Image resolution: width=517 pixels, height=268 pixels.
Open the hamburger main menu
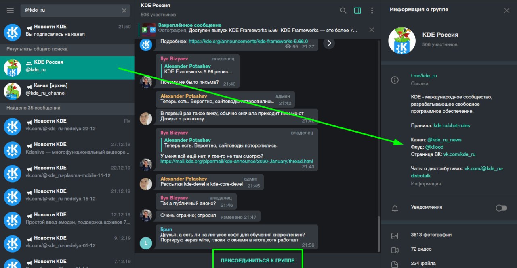point(10,10)
